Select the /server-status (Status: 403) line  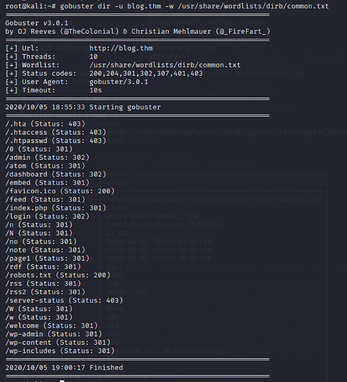pyautogui.click(x=64, y=300)
